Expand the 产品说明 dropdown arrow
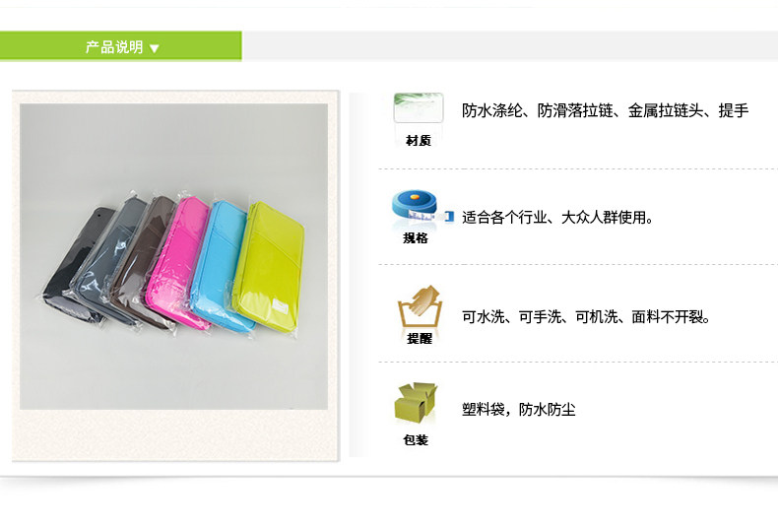 tap(155, 48)
